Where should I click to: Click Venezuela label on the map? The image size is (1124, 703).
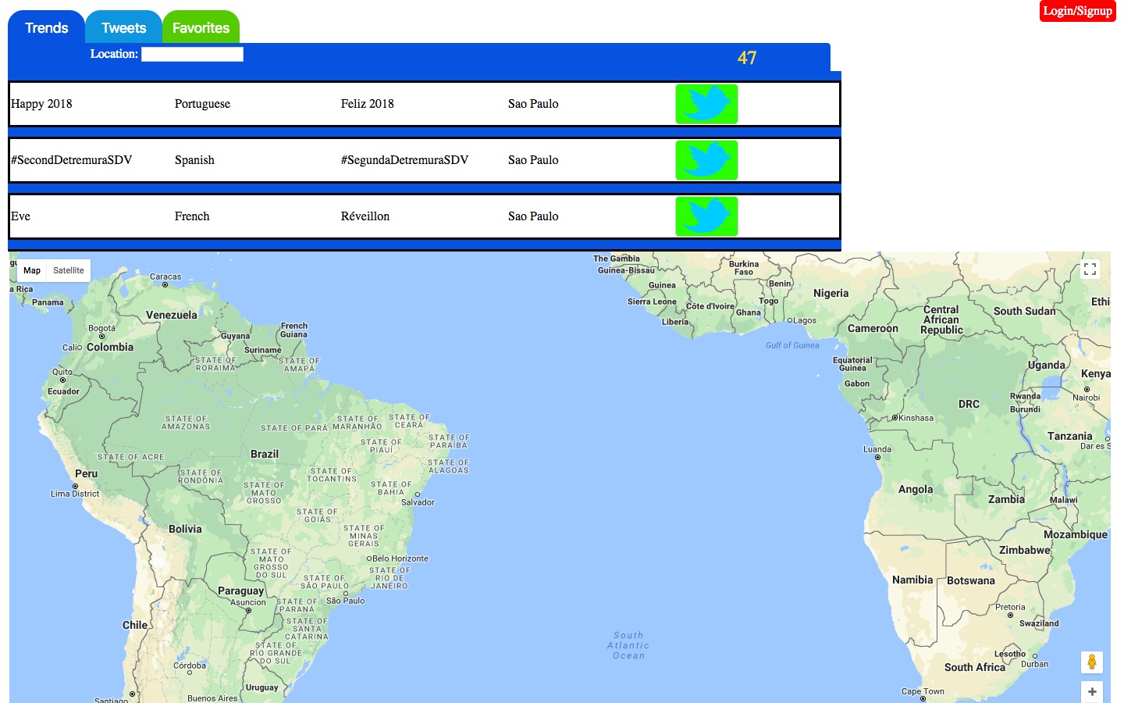point(172,316)
